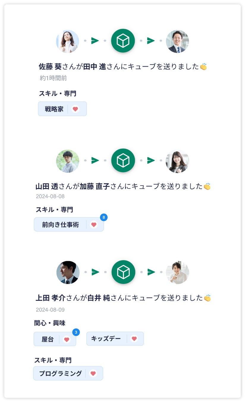Open 白井 純's profile picture

[x=178, y=272]
